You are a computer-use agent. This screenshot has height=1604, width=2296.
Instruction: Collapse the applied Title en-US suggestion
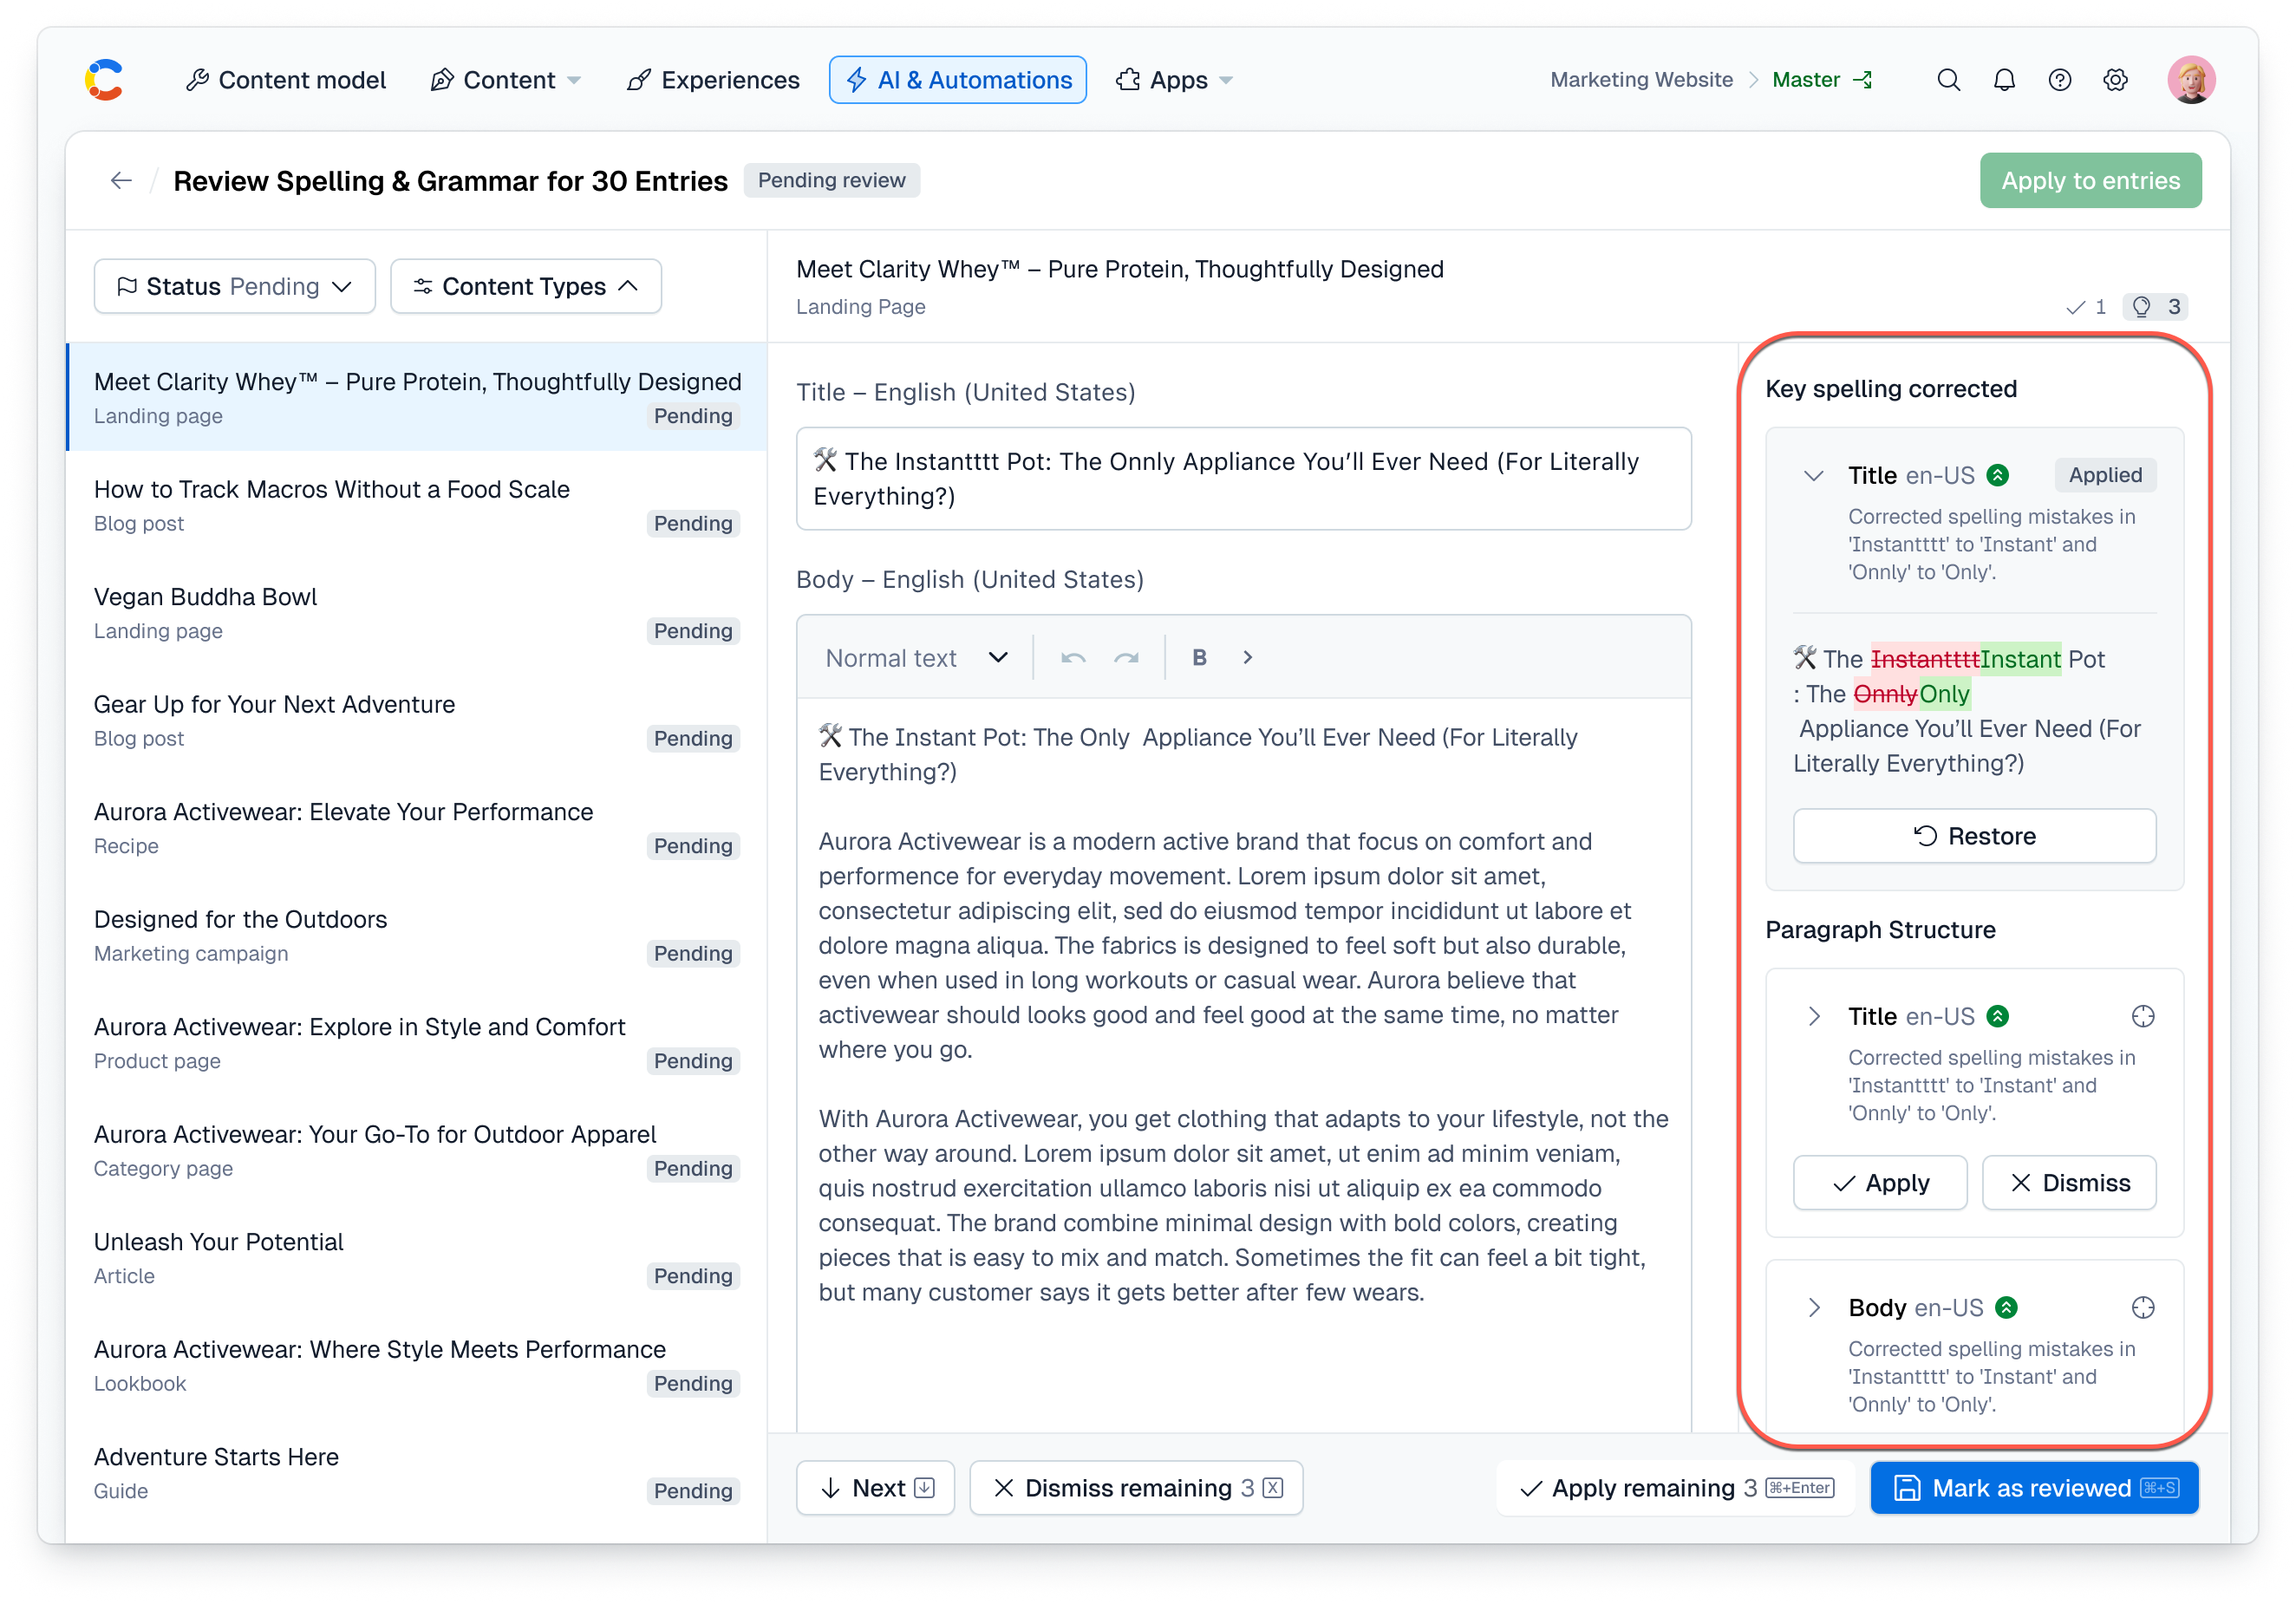(x=1814, y=476)
